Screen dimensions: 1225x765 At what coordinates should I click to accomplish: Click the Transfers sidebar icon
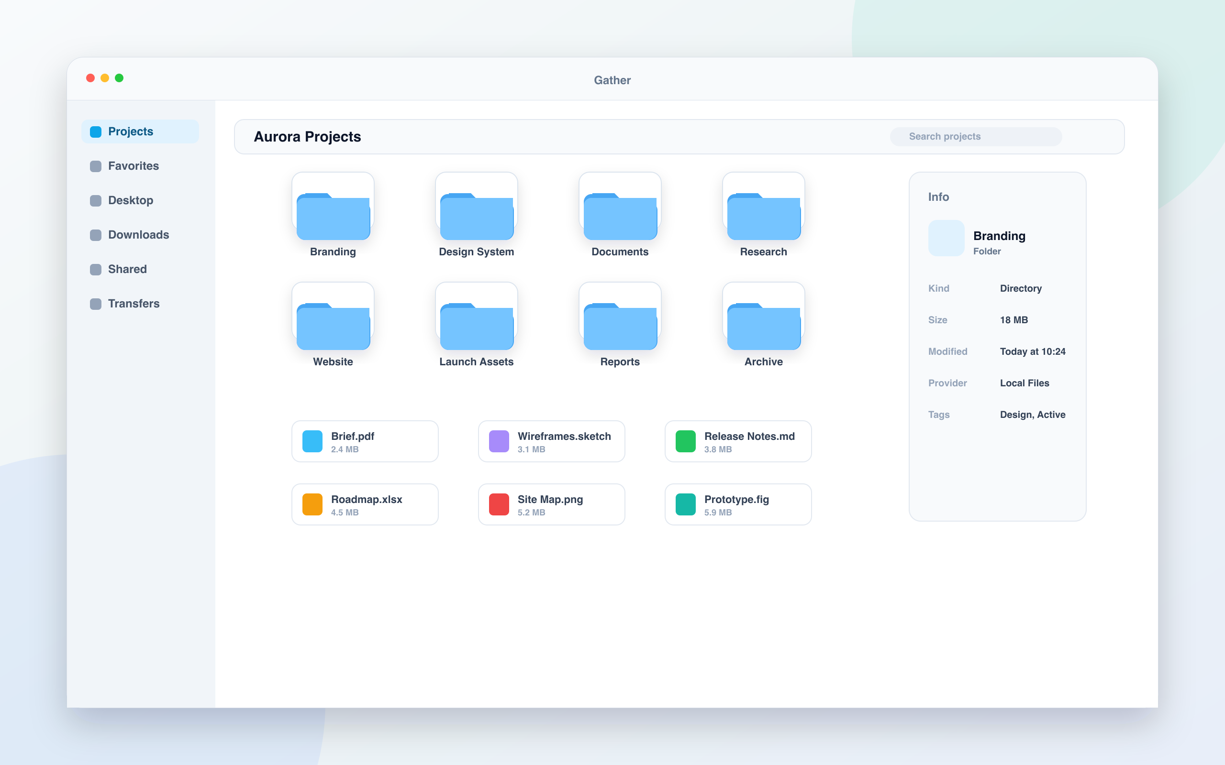pyautogui.click(x=96, y=304)
